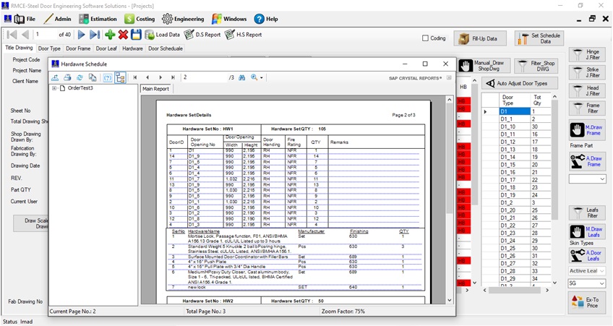Image resolution: width=613 pixels, height=326 pixels.
Task: Save record with floppy disk icon
Action: (x=136, y=35)
